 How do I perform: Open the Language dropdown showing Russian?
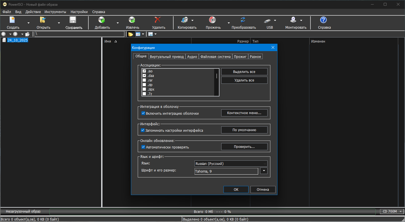tap(231, 164)
